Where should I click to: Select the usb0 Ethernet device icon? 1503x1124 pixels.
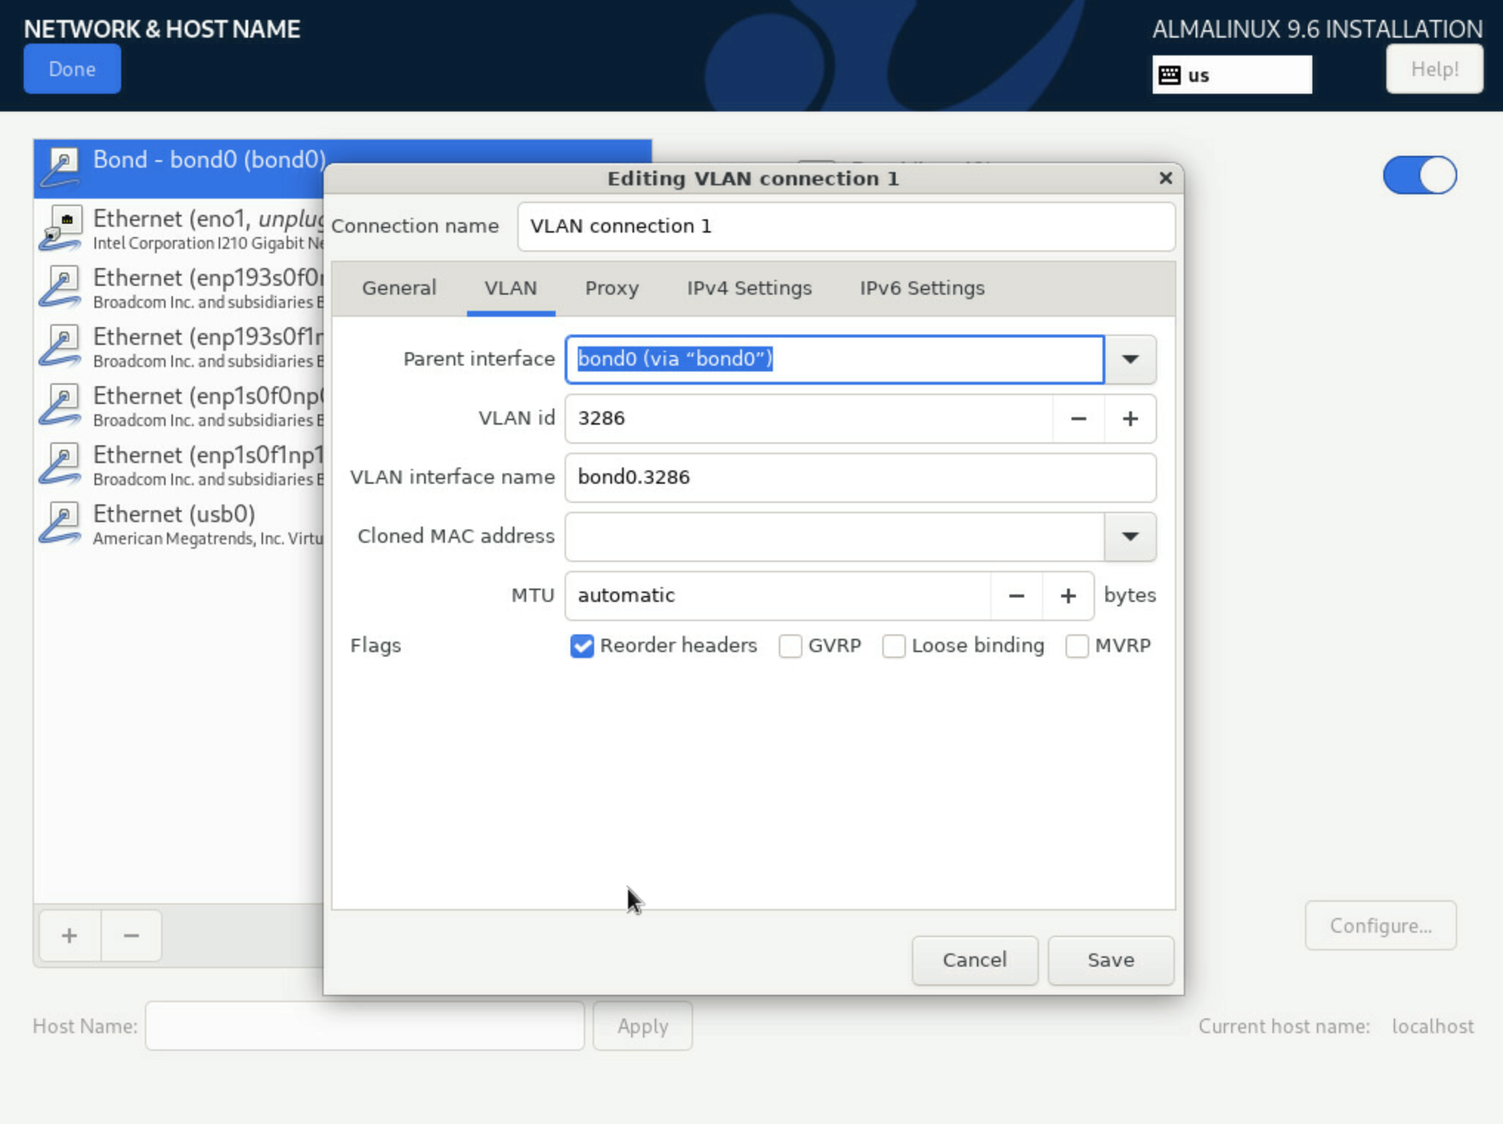click(x=62, y=524)
